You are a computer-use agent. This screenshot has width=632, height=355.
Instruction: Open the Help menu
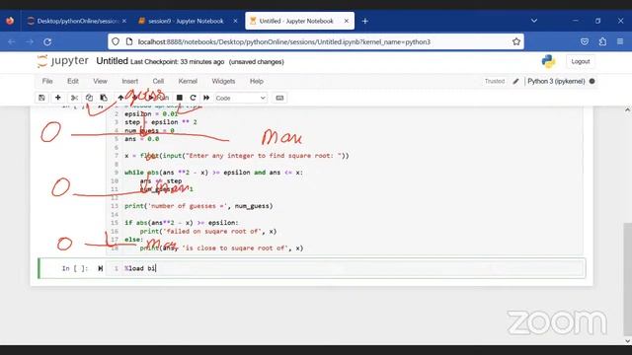257,81
